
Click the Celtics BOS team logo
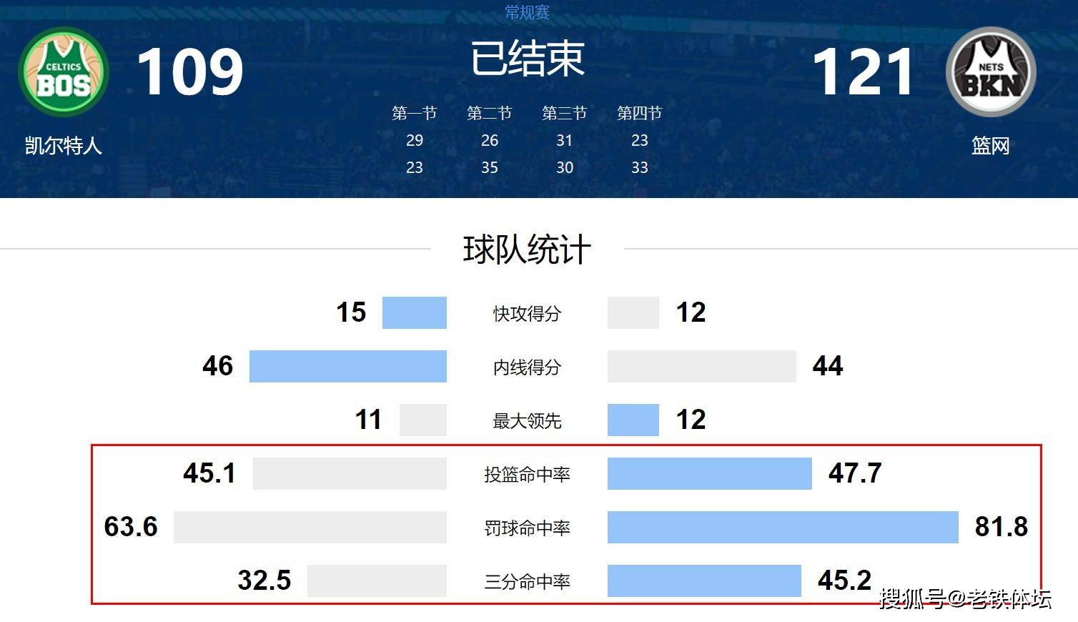(x=64, y=71)
